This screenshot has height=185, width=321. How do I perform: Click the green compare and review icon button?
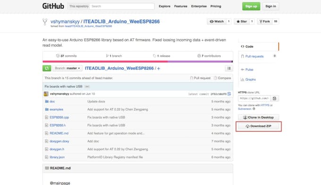click(47, 68)
